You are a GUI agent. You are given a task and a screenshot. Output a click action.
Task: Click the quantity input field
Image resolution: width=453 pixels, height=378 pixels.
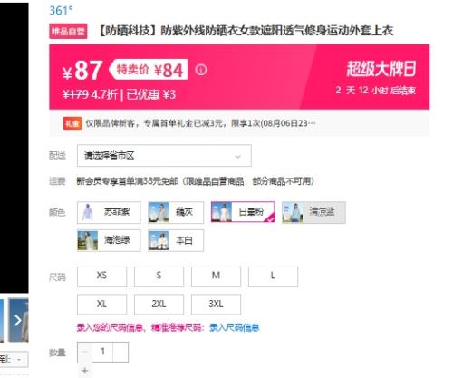click(102, 352)
